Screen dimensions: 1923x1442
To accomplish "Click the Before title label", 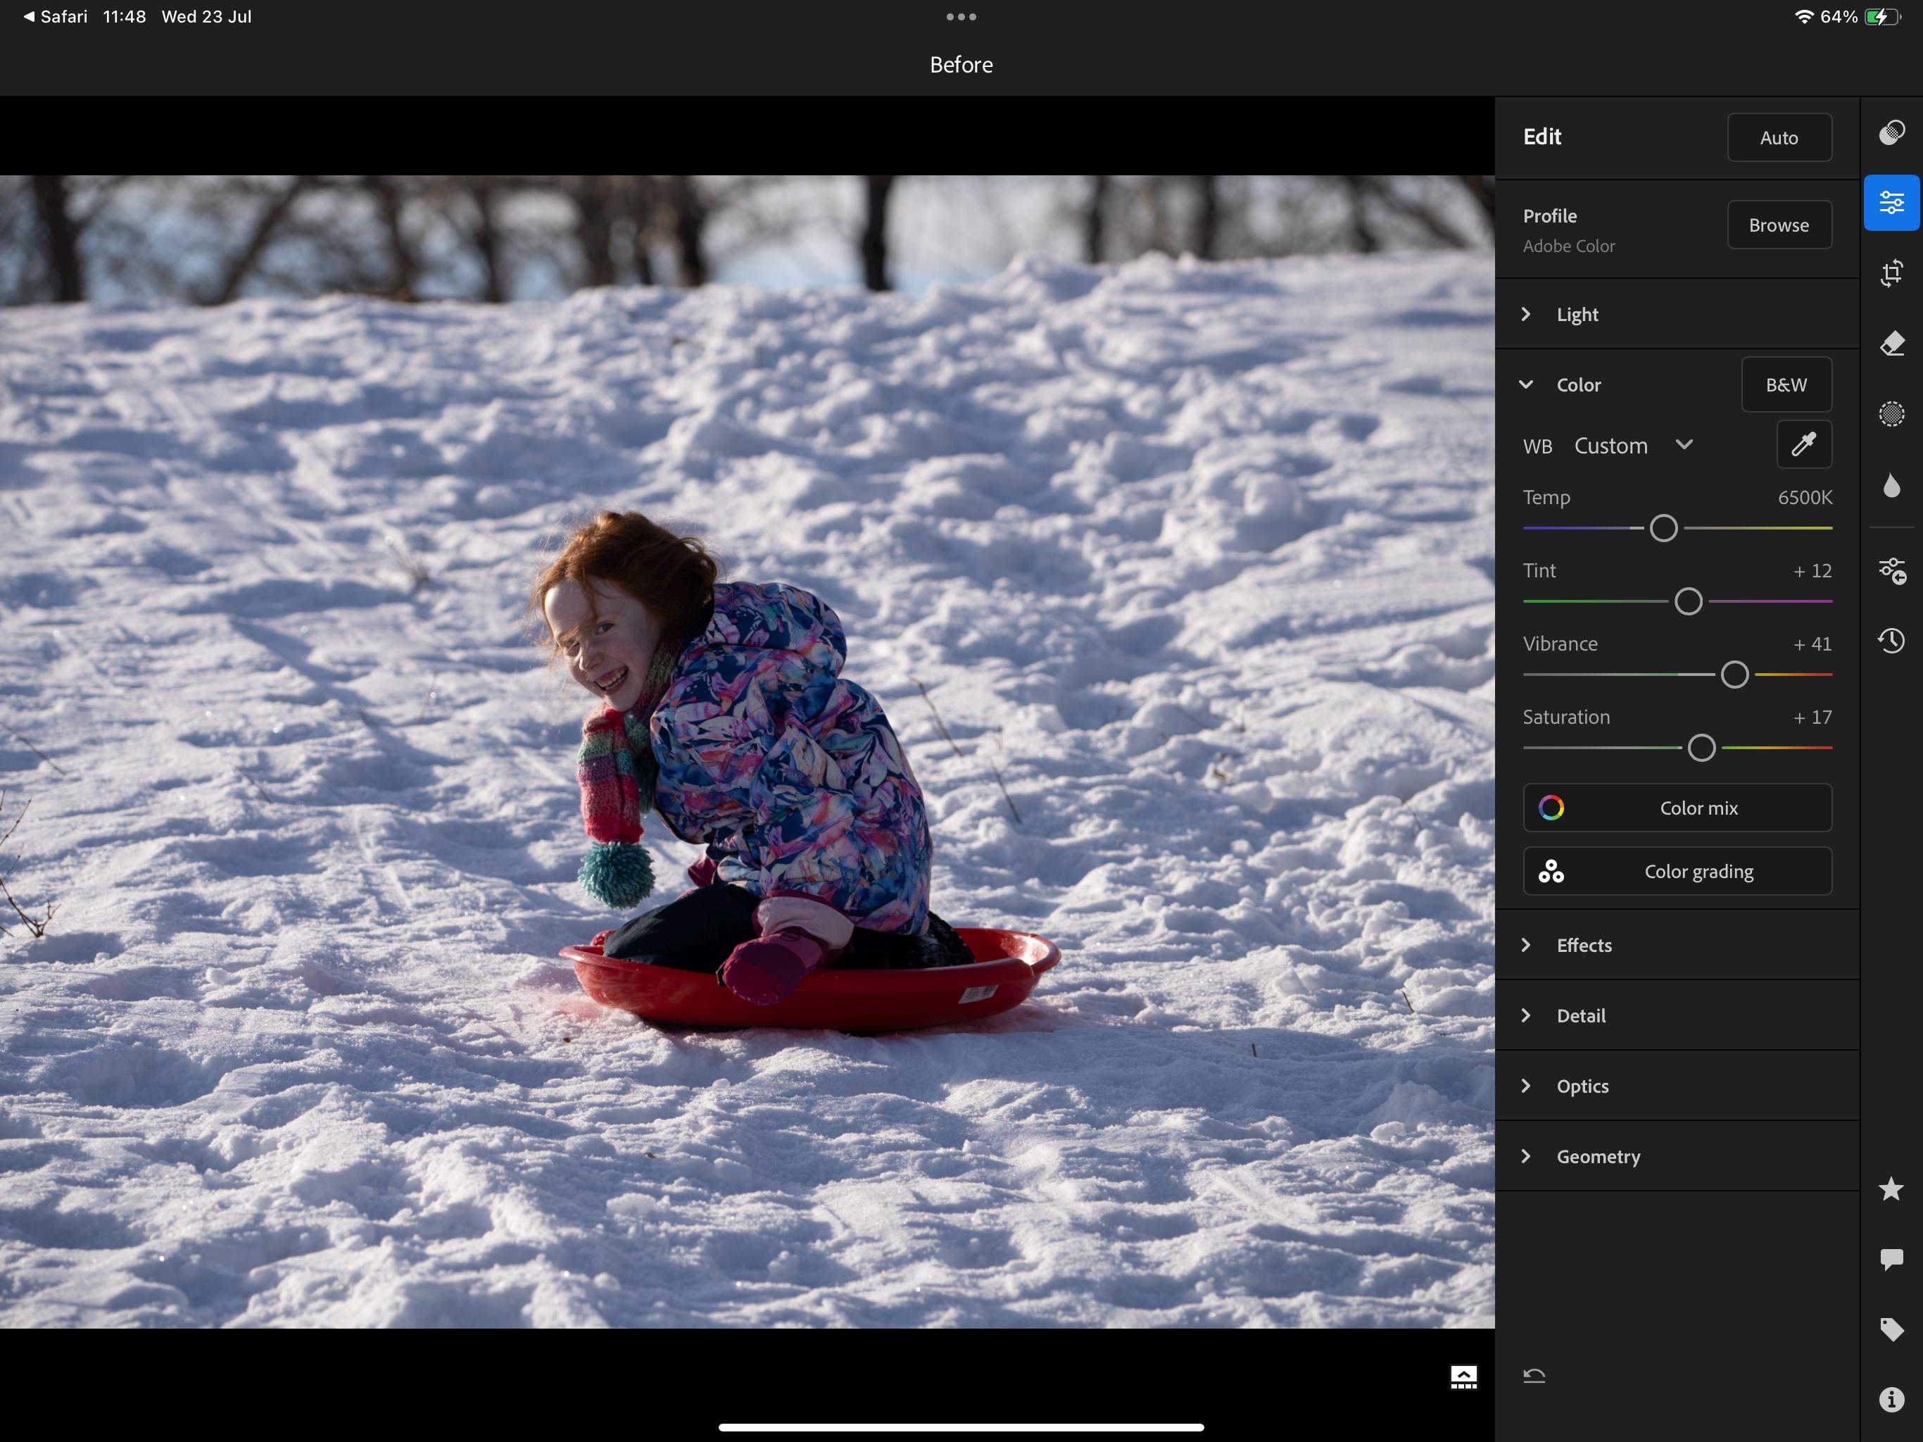I will (961, 65).
